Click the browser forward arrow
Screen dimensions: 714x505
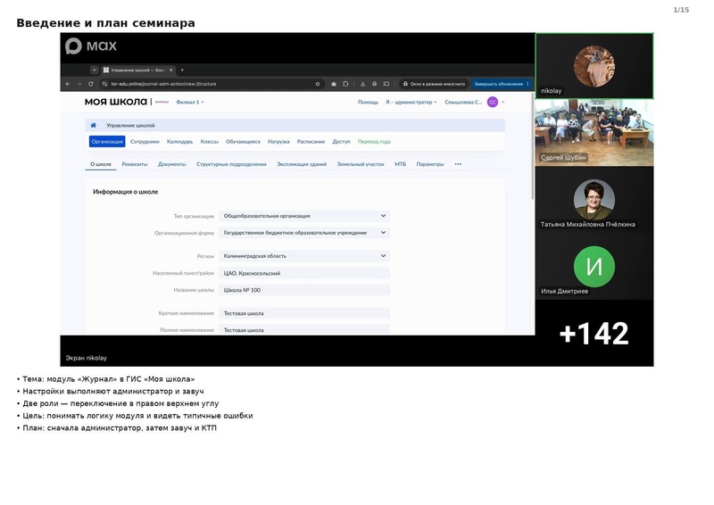[79, 84]
